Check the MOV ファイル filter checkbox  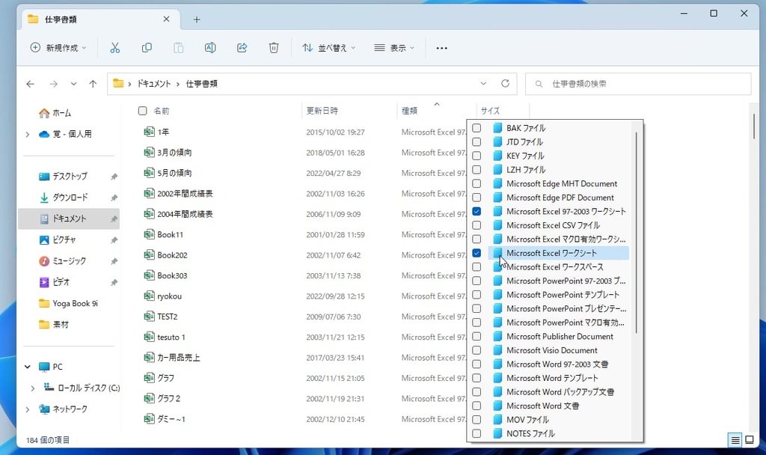pyautogui.click(x=477, y=420)
